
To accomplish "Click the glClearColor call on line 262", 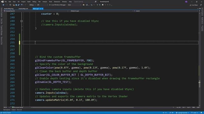I will pos(92,67).
